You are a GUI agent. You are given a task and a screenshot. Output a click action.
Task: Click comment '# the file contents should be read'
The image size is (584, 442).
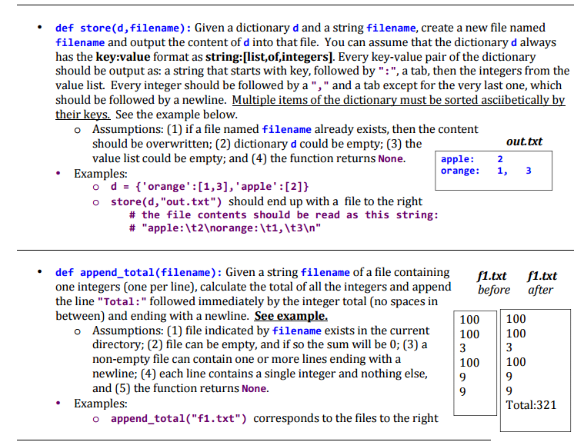(x=284, y=215)
